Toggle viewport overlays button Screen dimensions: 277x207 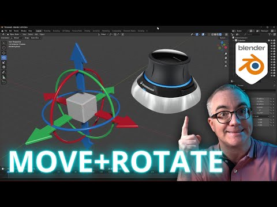(x=203, y=34)
